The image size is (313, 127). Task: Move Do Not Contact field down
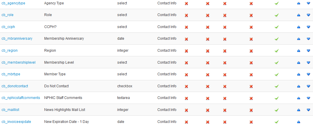coord(308,86)
